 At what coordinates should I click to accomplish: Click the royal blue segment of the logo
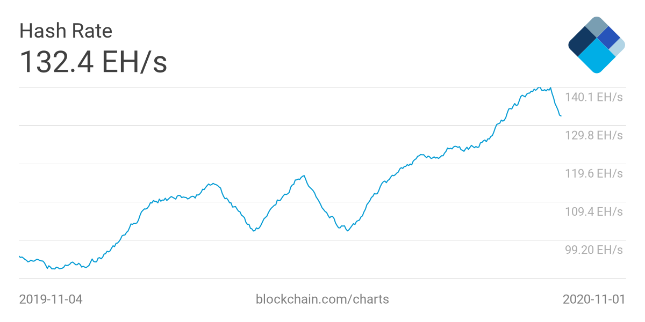click(x=608, y=37)
